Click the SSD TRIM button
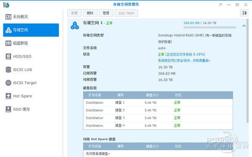 coord(126,13)
